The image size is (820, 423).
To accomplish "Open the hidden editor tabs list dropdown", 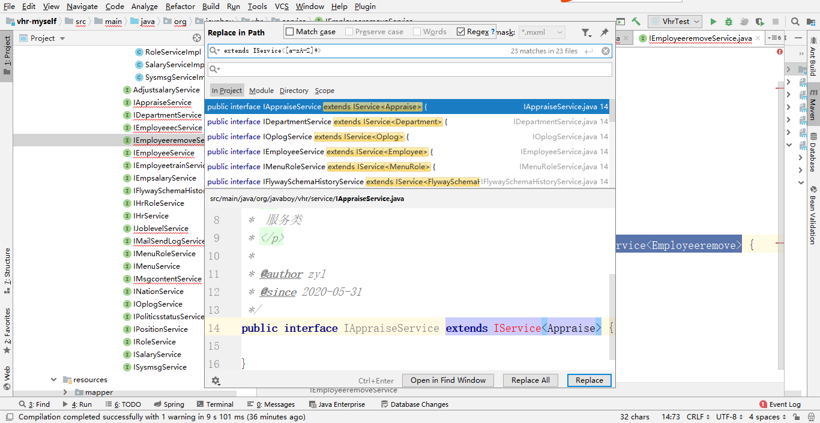I will (774, 38).
